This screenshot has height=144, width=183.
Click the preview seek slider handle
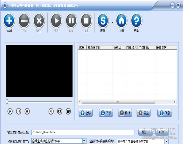pos(7,102)
